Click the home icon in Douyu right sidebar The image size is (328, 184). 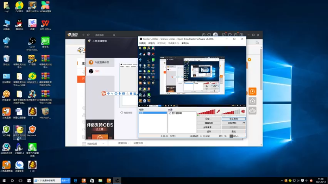tap(253, 101)
